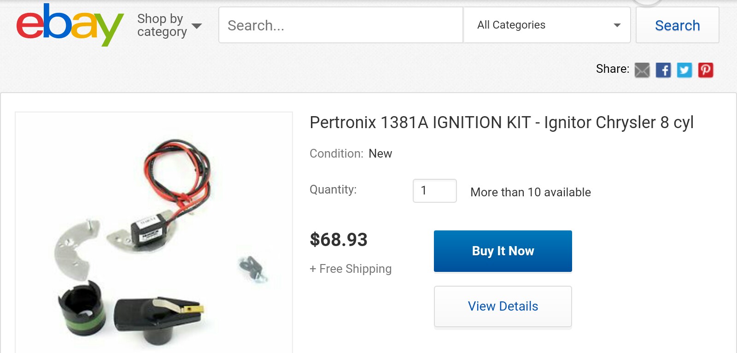The width and height of the screenshot is (737, 353).
Task: Share listing on Facebook
Action: (x=663, y=70)
